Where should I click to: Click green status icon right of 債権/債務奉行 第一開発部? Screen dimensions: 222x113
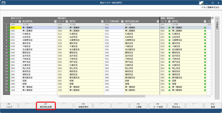(205, 87)
